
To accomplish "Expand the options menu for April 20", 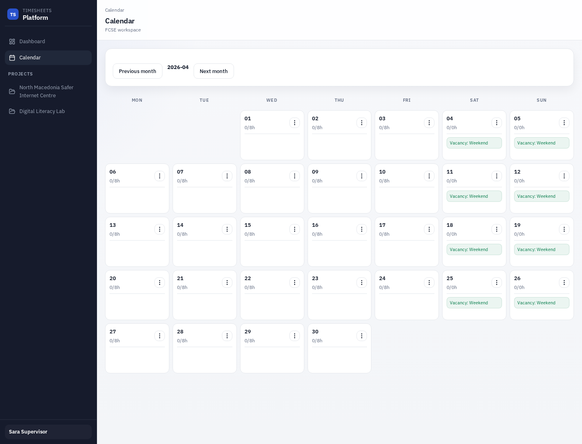I will (x=160, y=283).
